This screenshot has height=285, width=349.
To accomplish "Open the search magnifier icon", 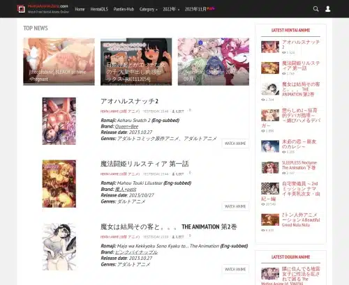I will click(315, 9).
